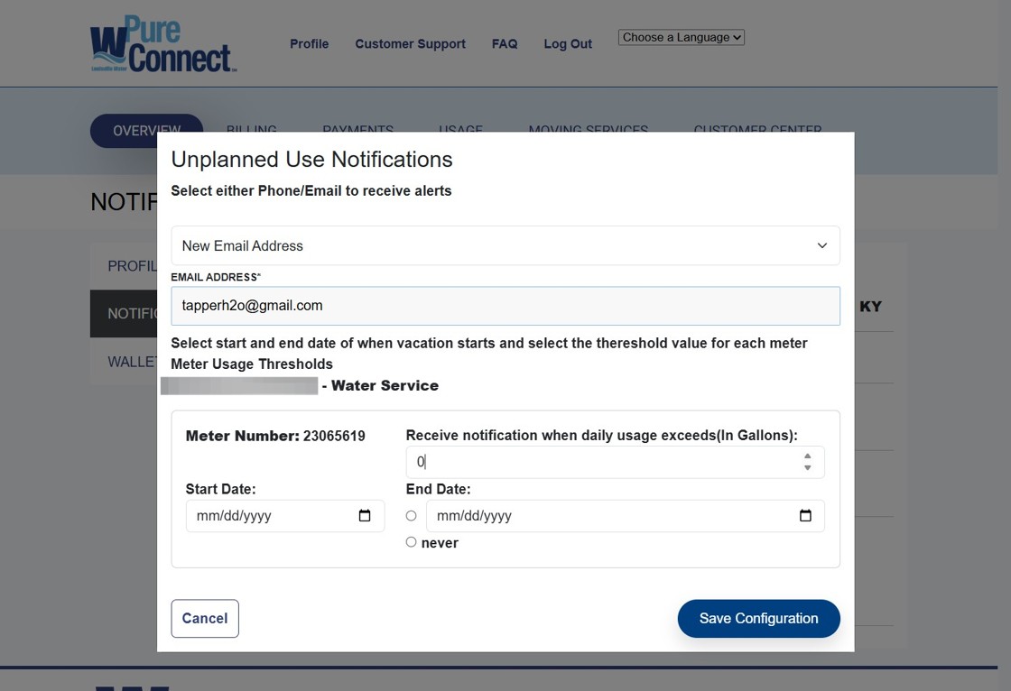Select the End Date radio button
This screenshot has height=691, width=1011.
pos(412,516)
